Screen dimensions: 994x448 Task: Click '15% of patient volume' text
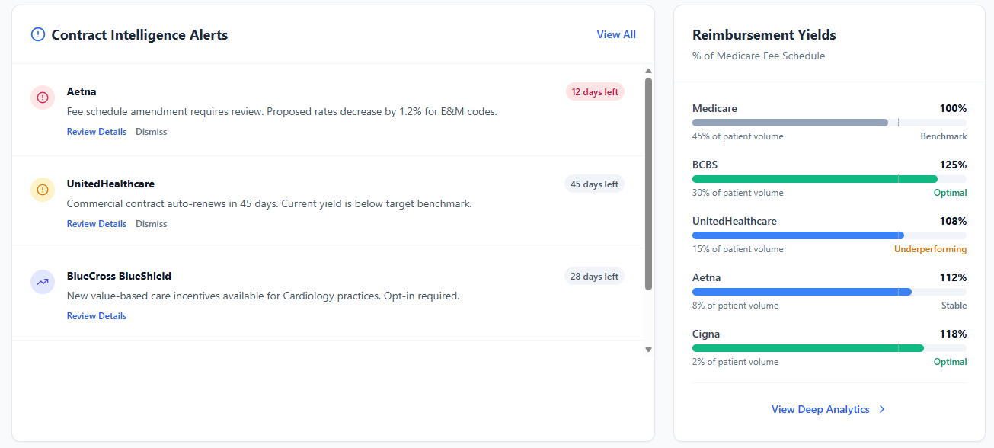[737, 250]
